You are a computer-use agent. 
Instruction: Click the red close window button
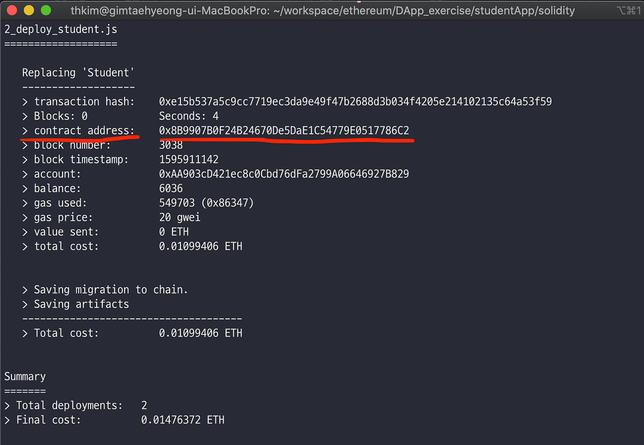coord(12,10)
